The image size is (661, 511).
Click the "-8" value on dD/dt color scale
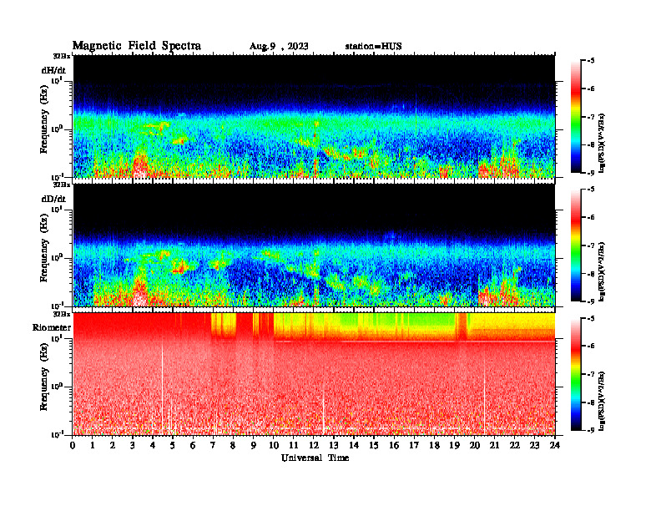click(x=591, y=274)
